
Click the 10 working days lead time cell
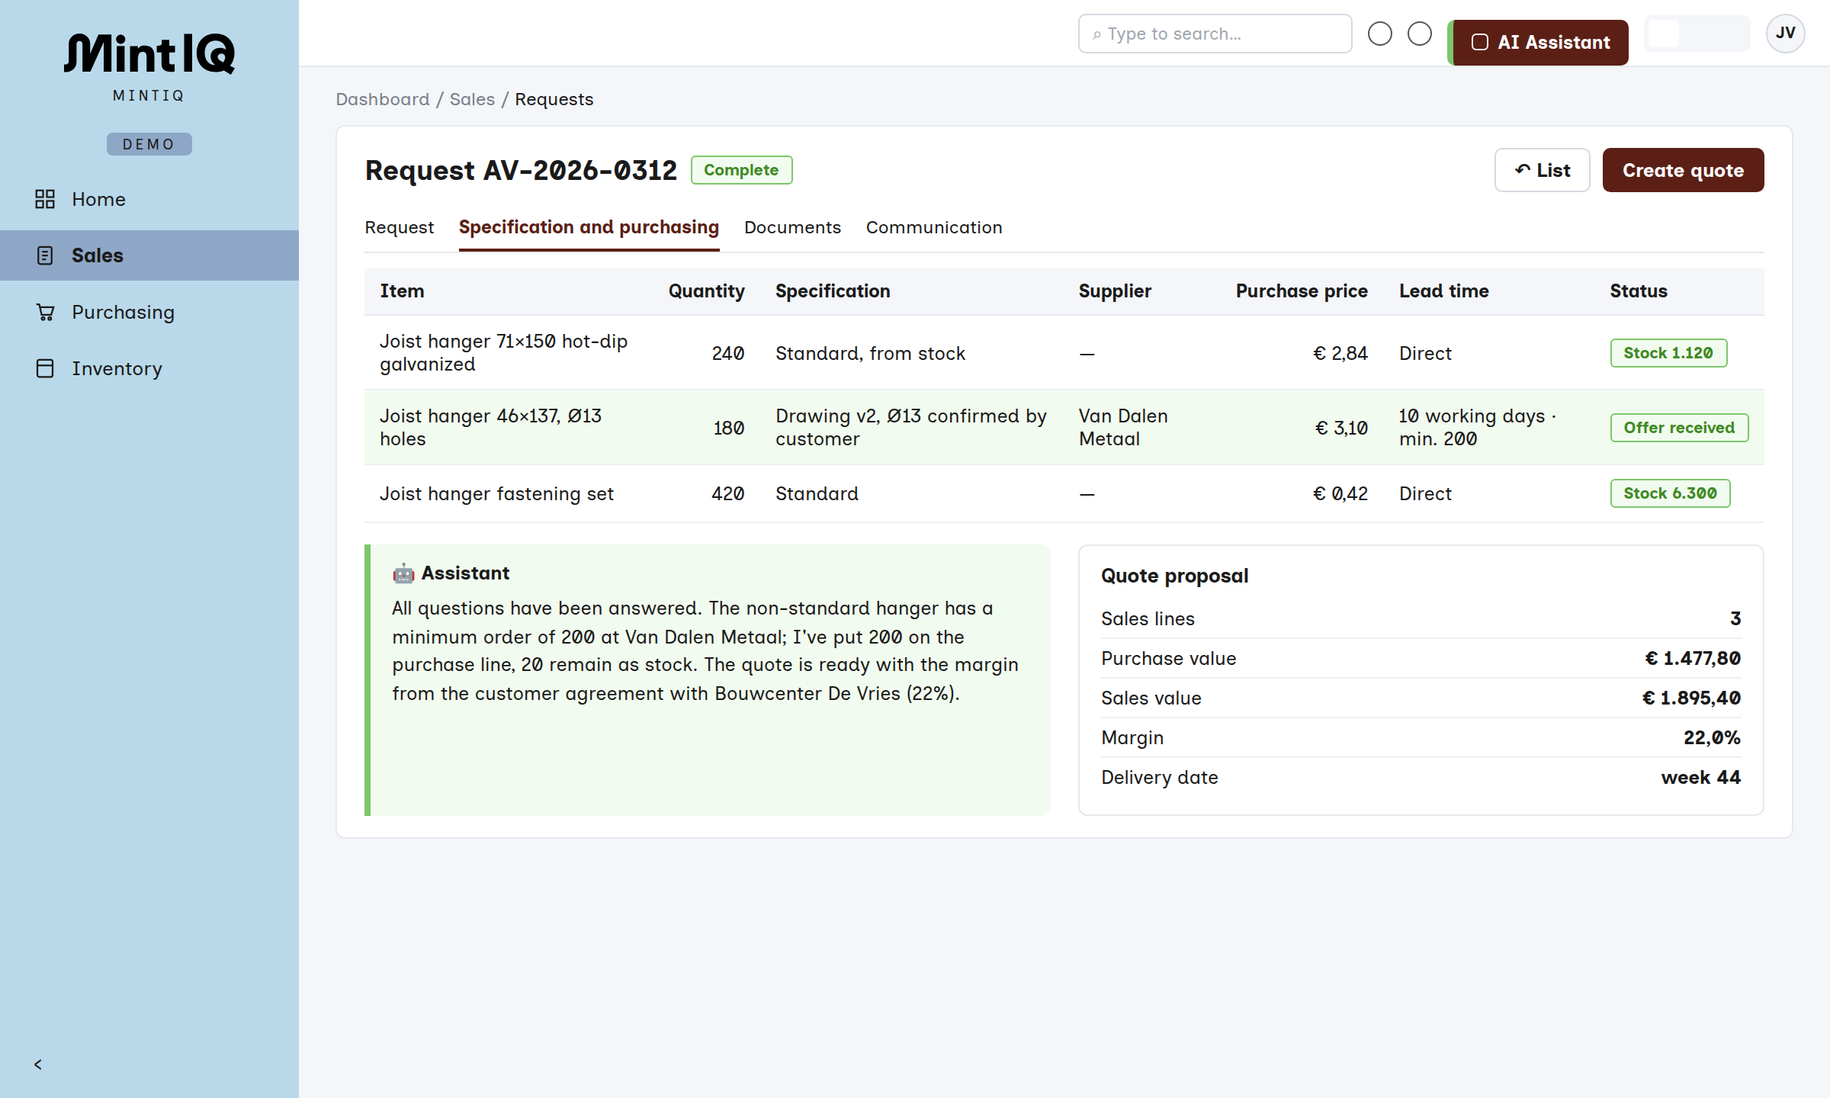(1477, 428)
